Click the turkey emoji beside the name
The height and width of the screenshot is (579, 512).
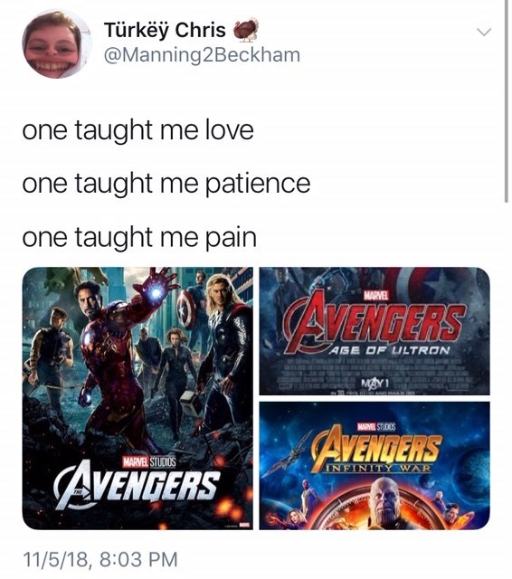tap(245, 30)
